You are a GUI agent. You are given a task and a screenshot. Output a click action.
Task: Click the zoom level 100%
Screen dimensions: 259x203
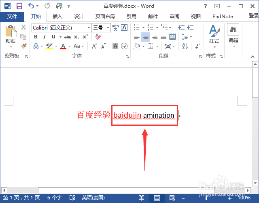pos(244,198)
